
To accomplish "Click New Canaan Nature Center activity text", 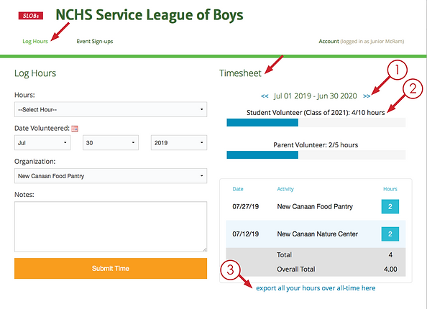I will pos(317,234).
